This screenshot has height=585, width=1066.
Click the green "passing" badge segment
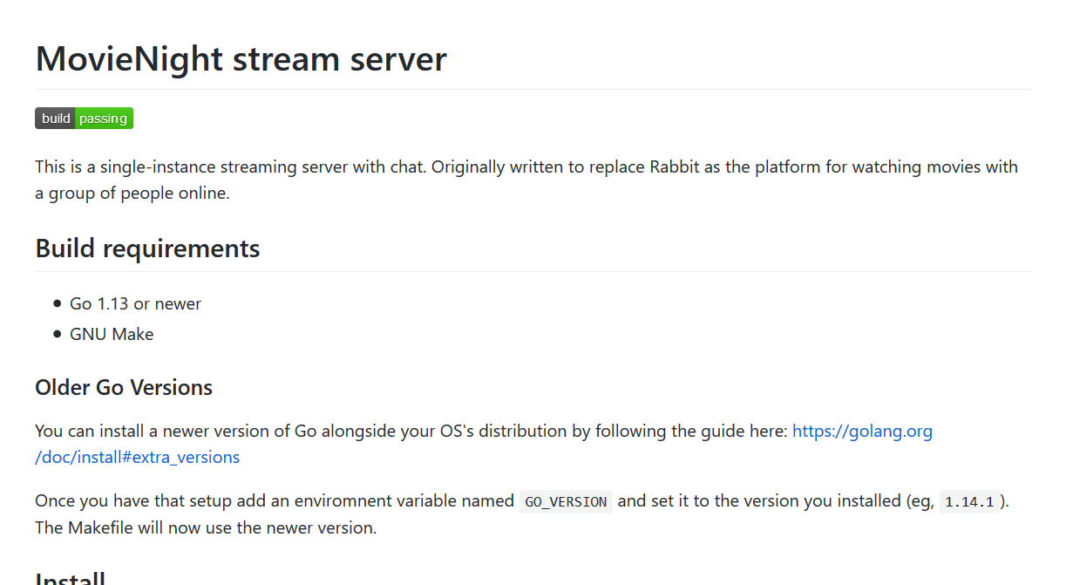pos(104,119)
